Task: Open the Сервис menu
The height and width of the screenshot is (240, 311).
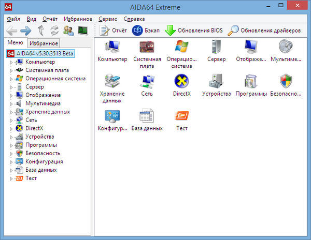Action: coord(107,19)
